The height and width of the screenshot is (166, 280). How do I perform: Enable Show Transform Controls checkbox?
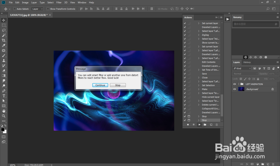coord(48,9)
